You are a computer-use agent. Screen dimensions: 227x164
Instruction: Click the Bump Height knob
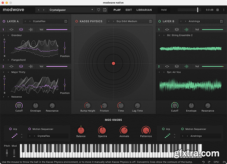[x=88, y=105]
